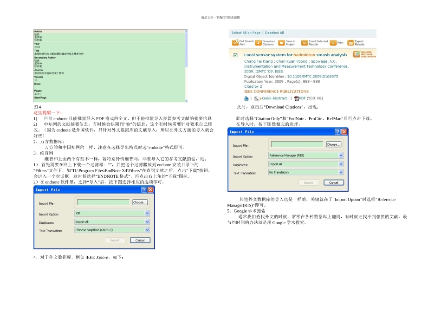Viewport: 441px width, 312px height.
Task: Open the Local sensor system for badminton article title
Action: (296, 55)
